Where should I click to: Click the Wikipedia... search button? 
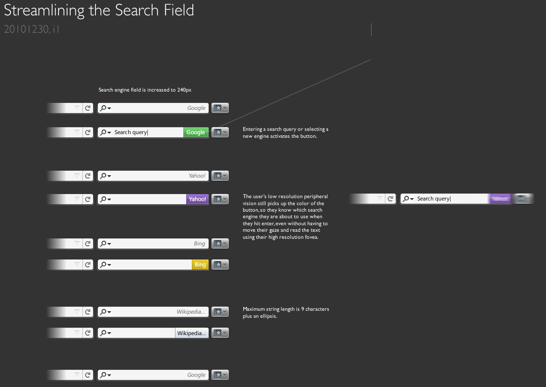tap(191, 333)
